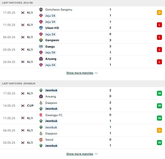Click the win badge for Jeonbuk vs Anyang

[x=159, y=93]
